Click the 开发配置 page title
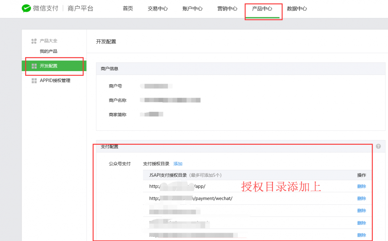This screenshot has height=241, width=388. tap(106, 42)
